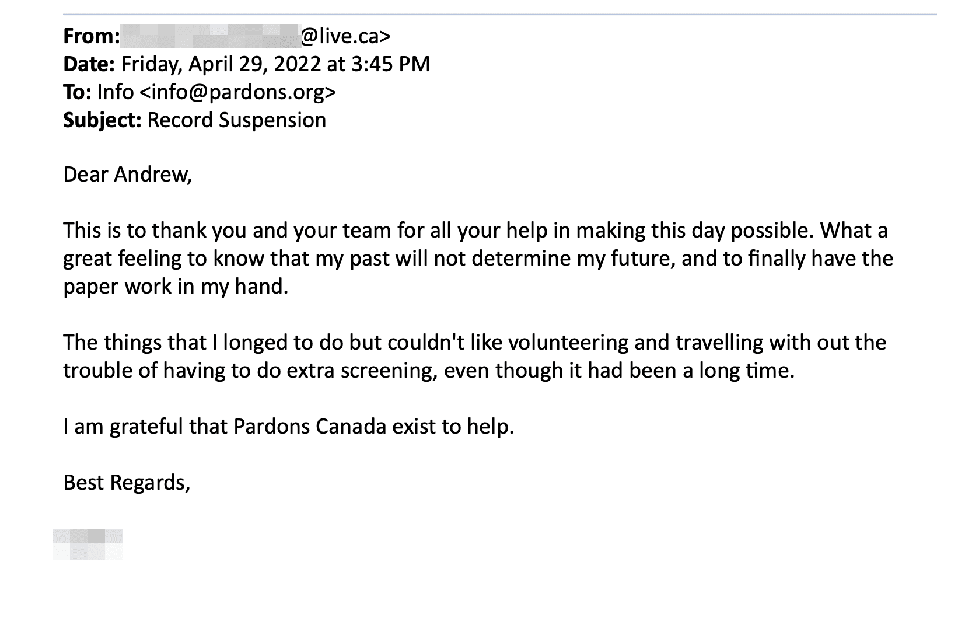
Task: Click the Best Regards closing line
Action: (127, 483)
